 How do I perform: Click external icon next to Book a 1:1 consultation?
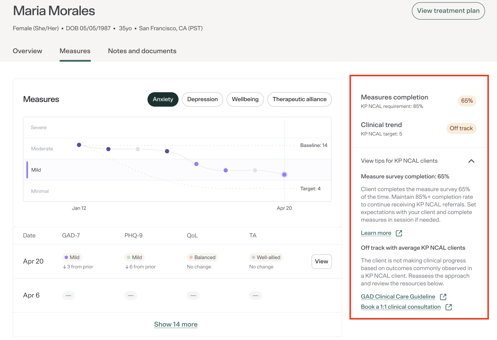449,307
